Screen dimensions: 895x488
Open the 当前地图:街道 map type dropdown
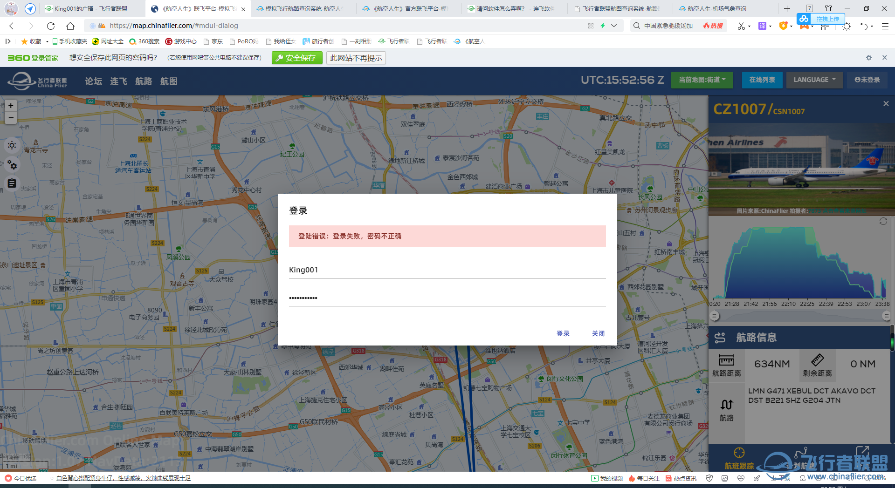tap(702, 80)
